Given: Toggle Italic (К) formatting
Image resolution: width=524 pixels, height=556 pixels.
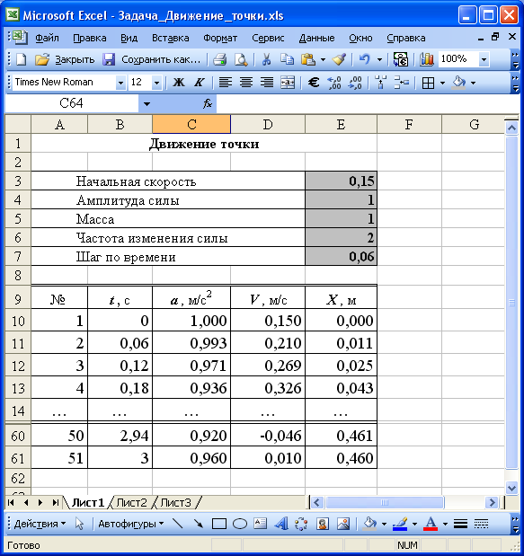Looking at the screenshot, I should click(x=199, y=83).
